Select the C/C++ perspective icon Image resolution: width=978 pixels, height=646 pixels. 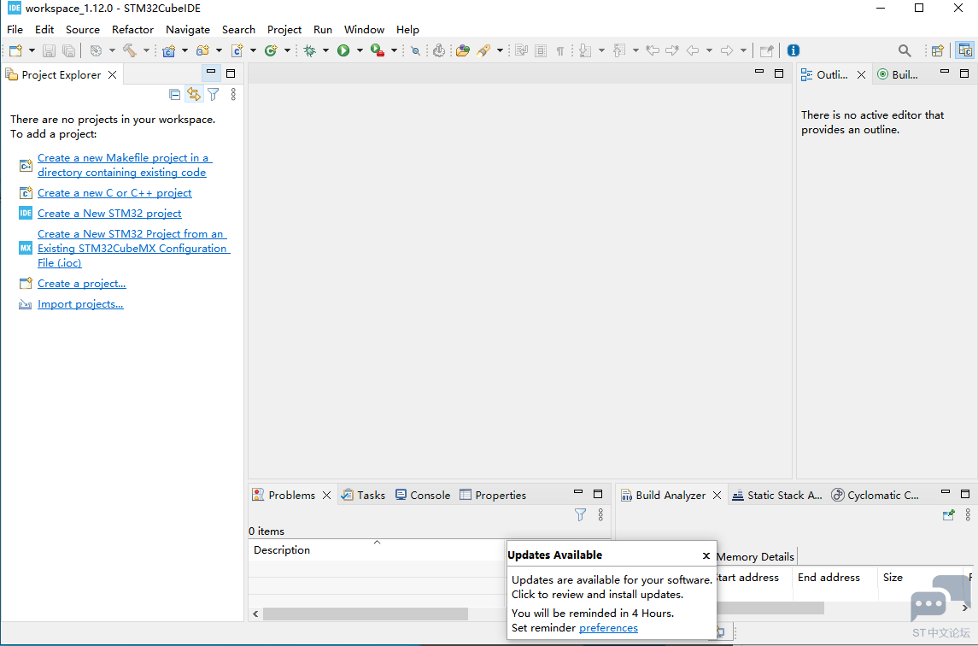(965, 50)
